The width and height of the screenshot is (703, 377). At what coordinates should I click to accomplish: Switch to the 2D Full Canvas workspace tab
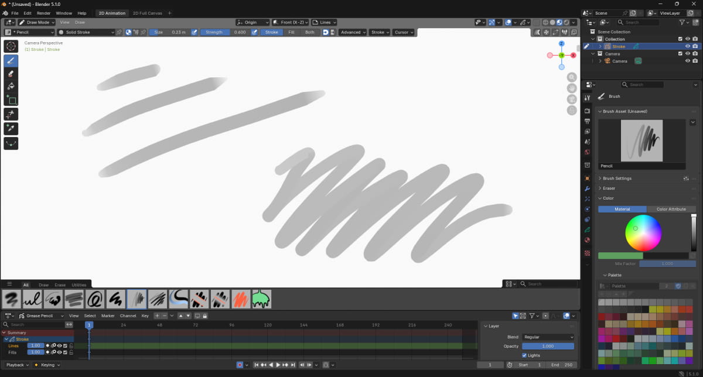tap(147, 13)
